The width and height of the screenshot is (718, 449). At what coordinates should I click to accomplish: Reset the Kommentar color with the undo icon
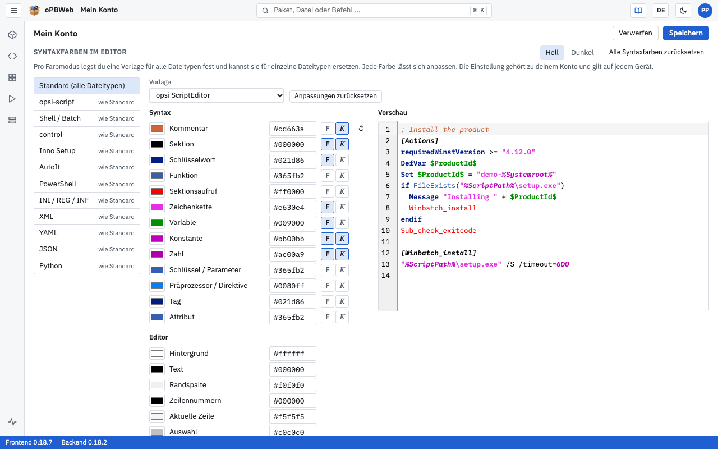pyautogui.click(x=361, y=129)
